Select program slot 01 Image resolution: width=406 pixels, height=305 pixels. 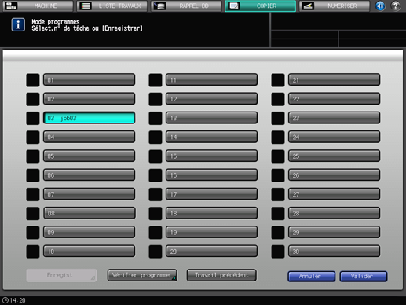click(x=89, y=79)
